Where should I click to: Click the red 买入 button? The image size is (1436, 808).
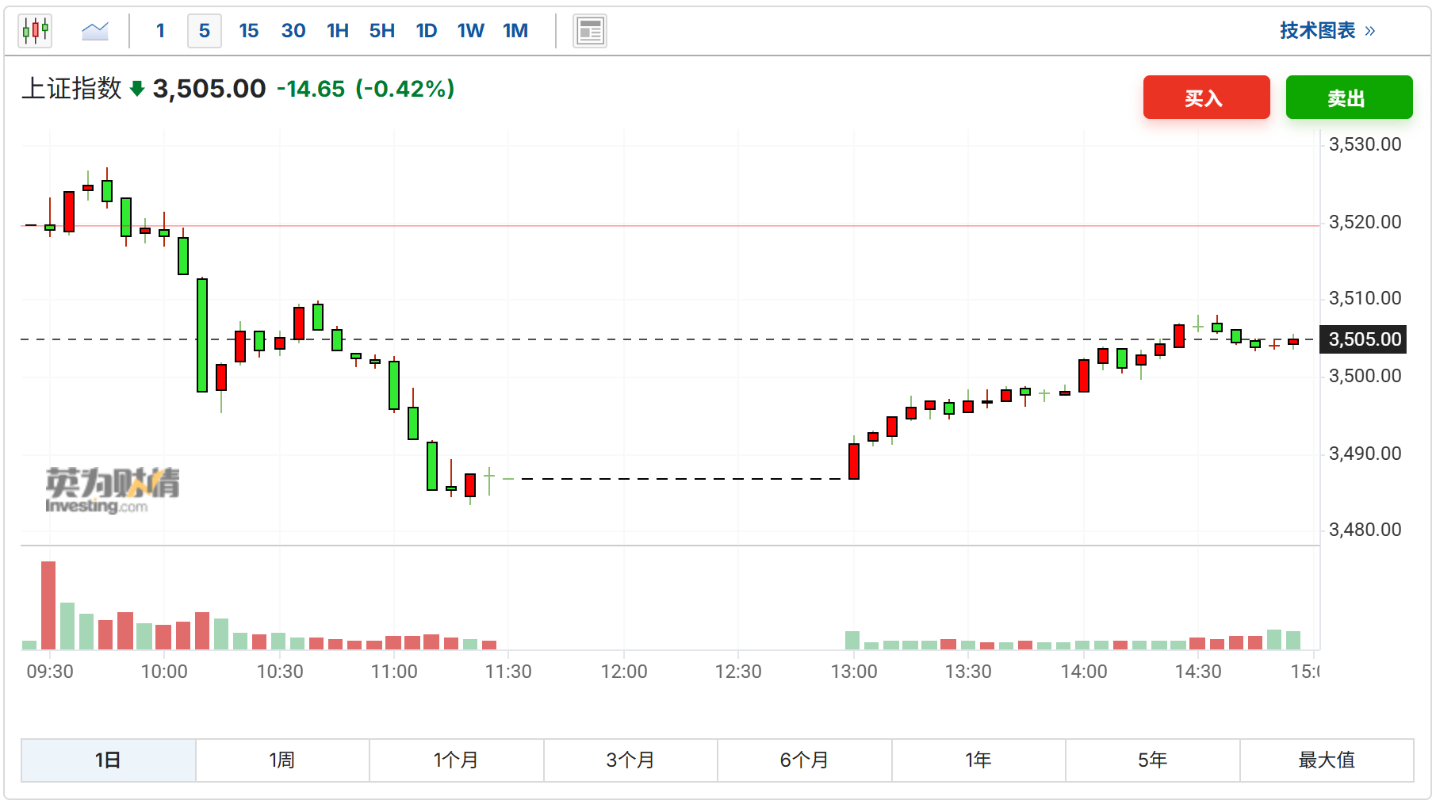(1206, 98)
